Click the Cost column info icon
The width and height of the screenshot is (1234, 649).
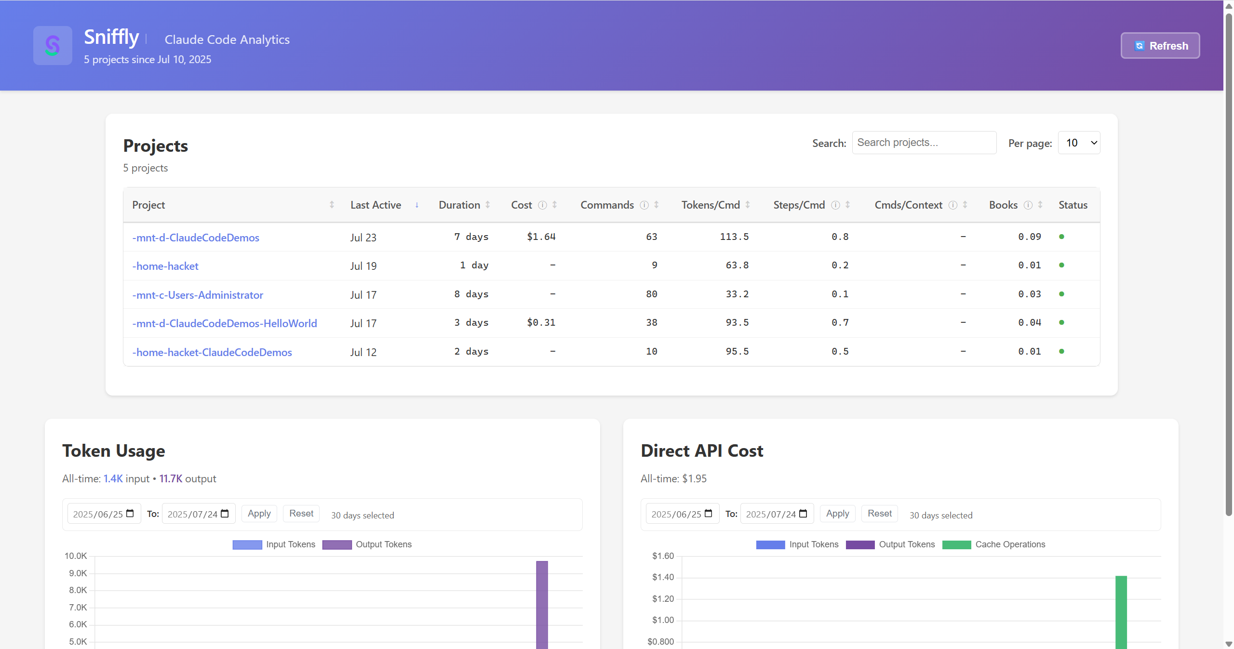pos(542,205)
